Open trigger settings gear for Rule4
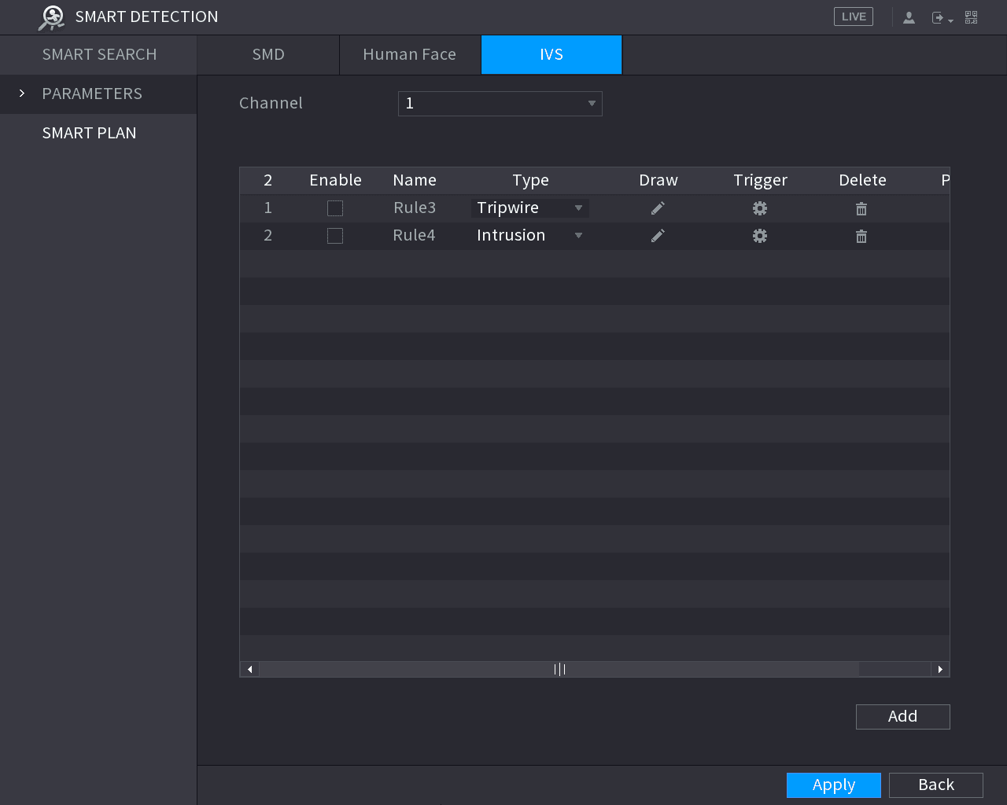 pyautogui.click(x=760, y=236)
